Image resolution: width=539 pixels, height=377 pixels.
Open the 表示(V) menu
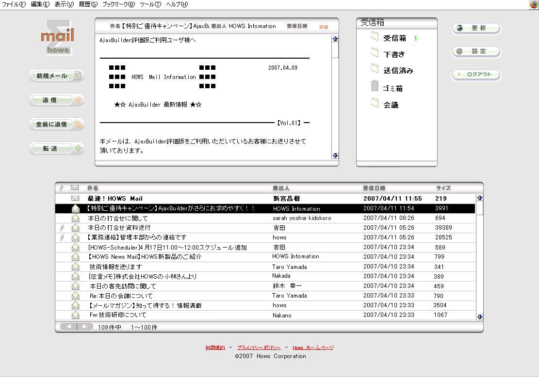pos(64,4)
